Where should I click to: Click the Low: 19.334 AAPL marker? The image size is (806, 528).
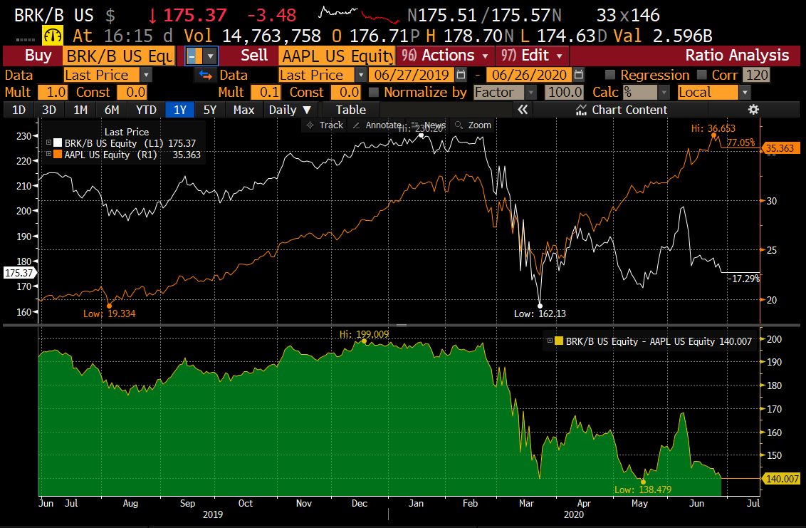(x=109, y=306)
